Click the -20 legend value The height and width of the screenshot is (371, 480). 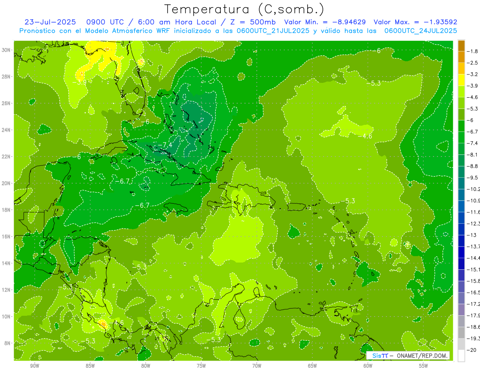click(471, 350)
